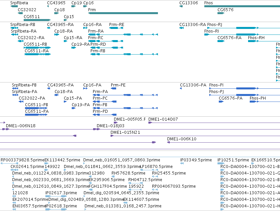Select transcript Cp15-RA

[x=73, y=38]
